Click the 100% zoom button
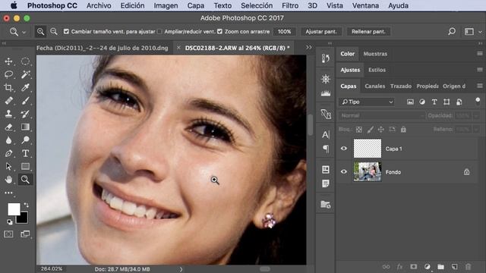486x273 pixels. (x=284, y=32)
